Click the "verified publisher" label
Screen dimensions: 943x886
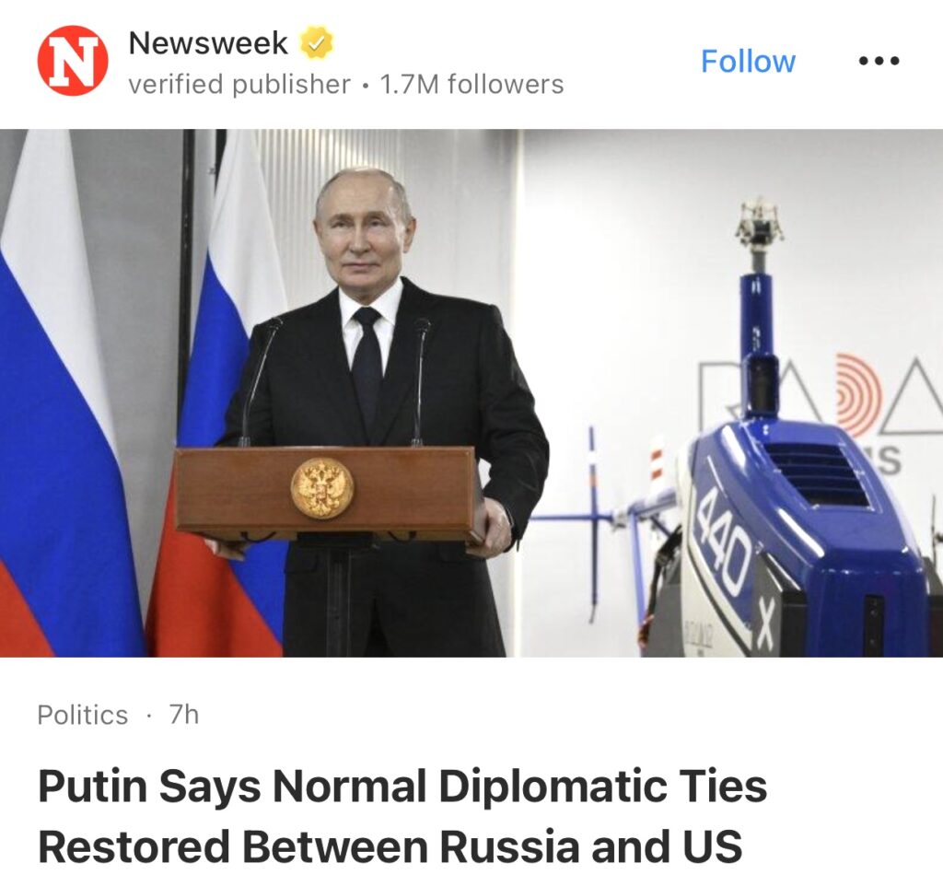pyautogui.click(x=239, y=84)
